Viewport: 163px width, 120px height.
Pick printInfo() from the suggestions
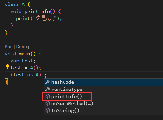(104, 96)
